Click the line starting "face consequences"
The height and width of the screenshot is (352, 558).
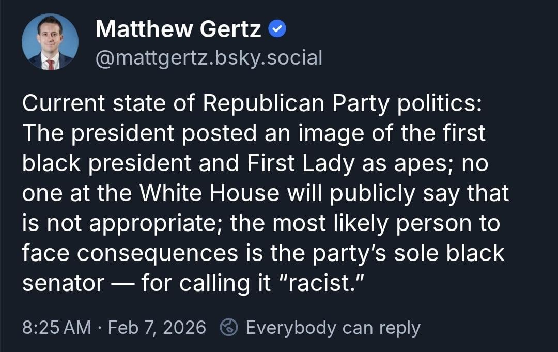263,253
